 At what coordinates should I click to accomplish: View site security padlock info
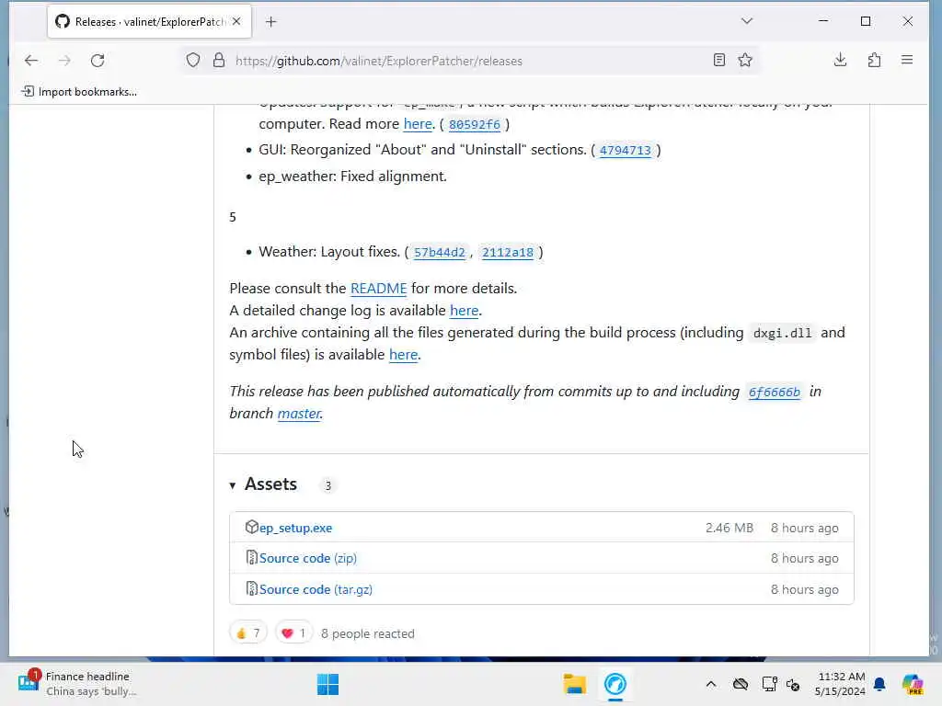pos(219,60)
